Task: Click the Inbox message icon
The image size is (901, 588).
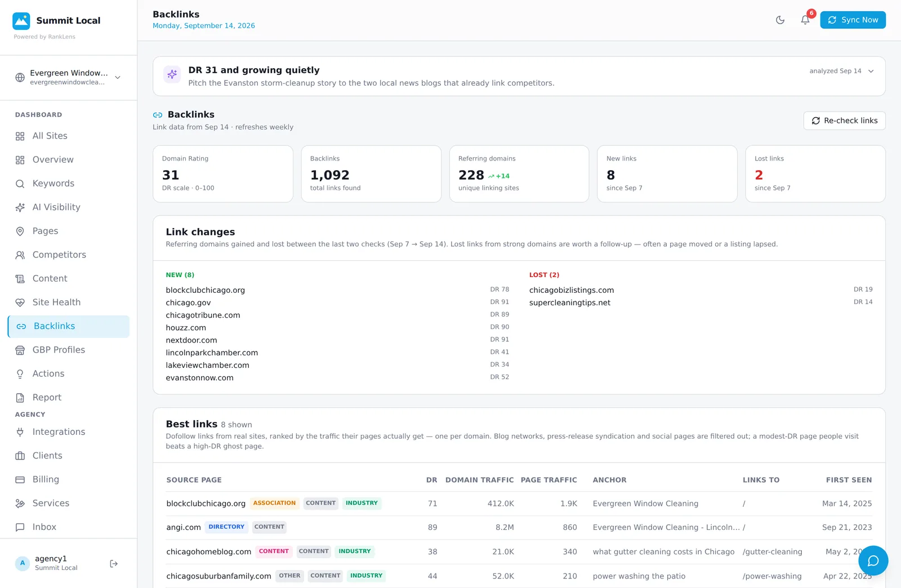Action: coord(20,527)
